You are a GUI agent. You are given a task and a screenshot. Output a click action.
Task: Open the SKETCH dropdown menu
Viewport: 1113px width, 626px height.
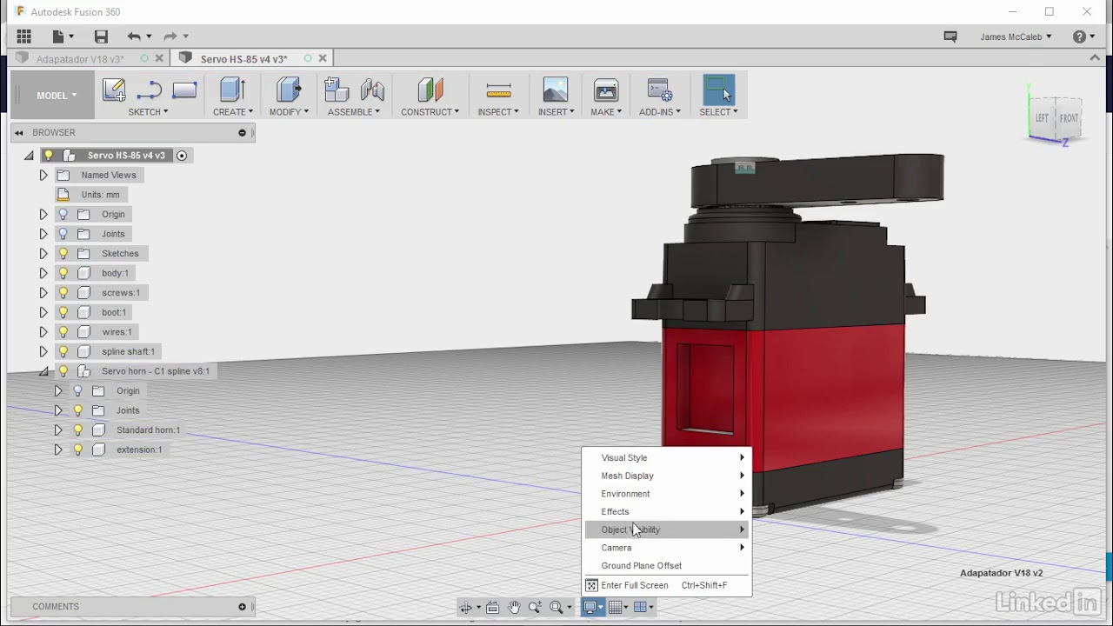click(x=148, y=112)
